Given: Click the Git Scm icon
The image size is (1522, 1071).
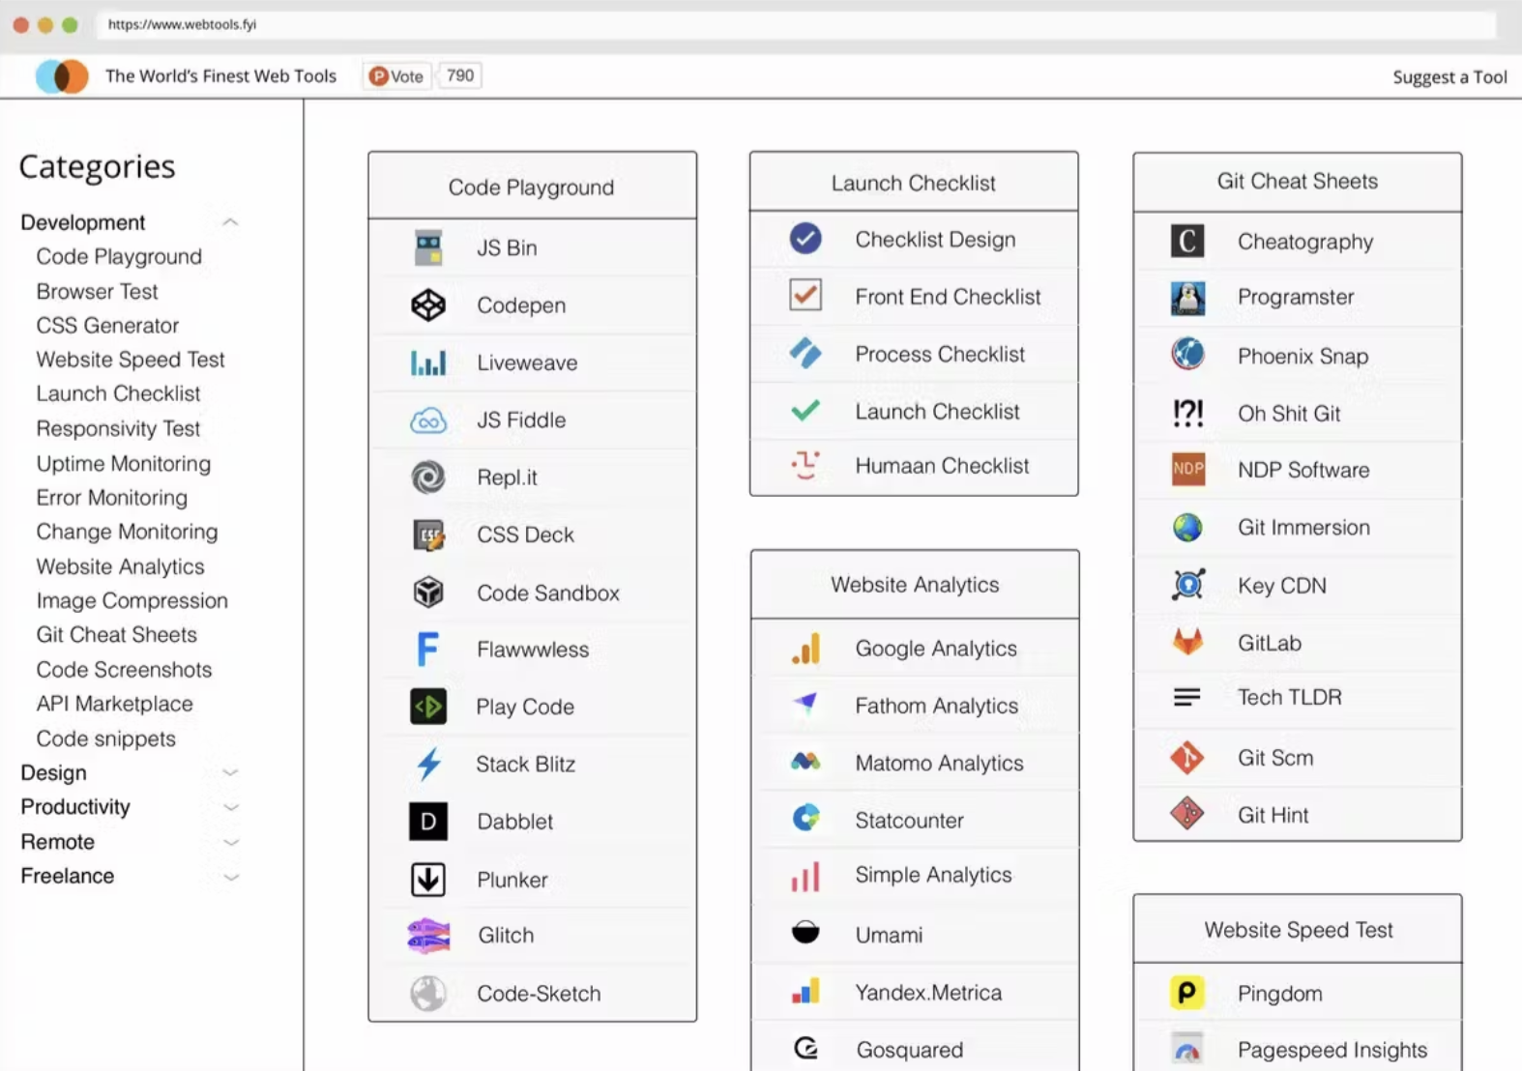Looking at the screenshot, I should pyautogui.click(x=1187, y=758).
